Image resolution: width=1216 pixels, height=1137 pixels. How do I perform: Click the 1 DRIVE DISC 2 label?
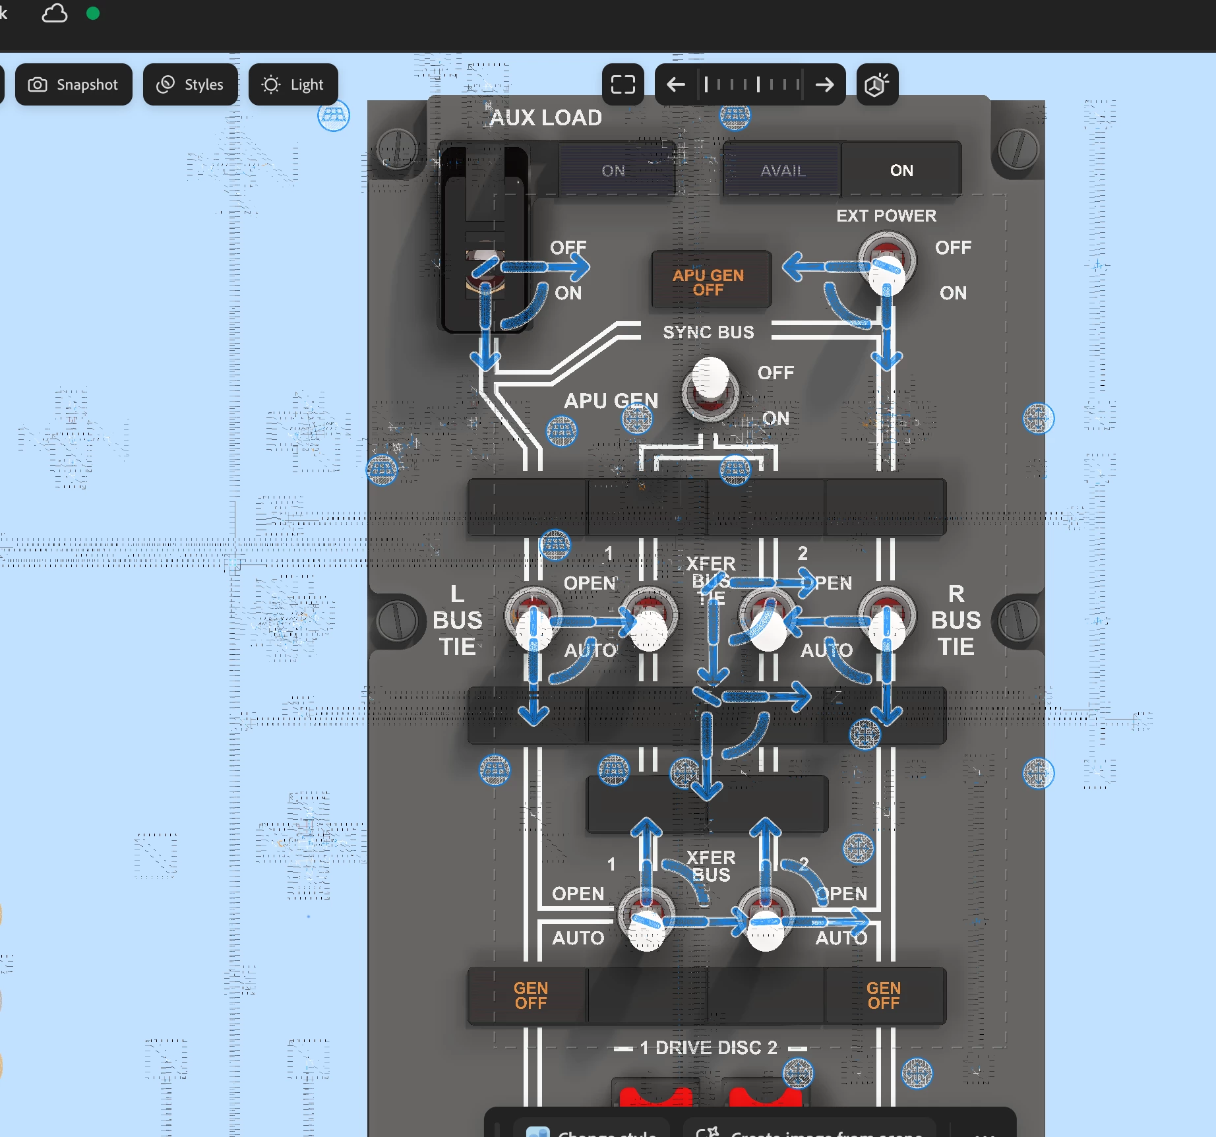point(709,1047)
